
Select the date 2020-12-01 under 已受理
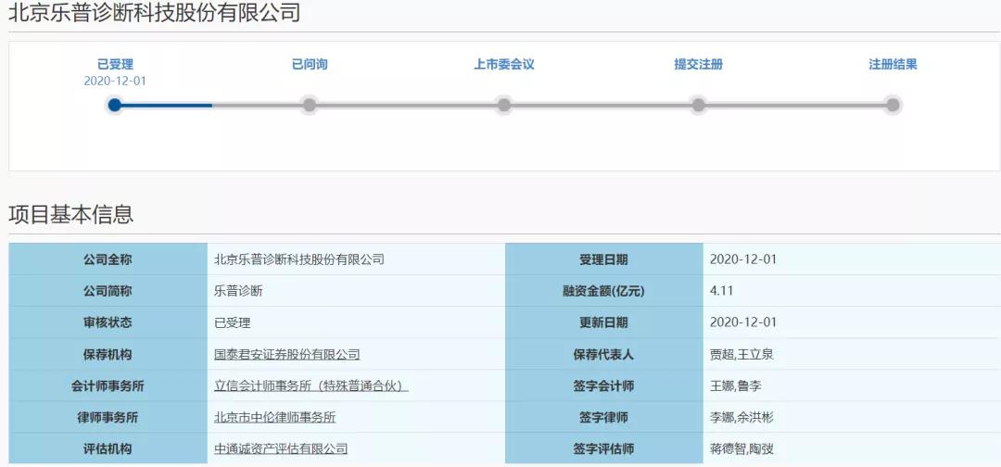tap(115, 81)
